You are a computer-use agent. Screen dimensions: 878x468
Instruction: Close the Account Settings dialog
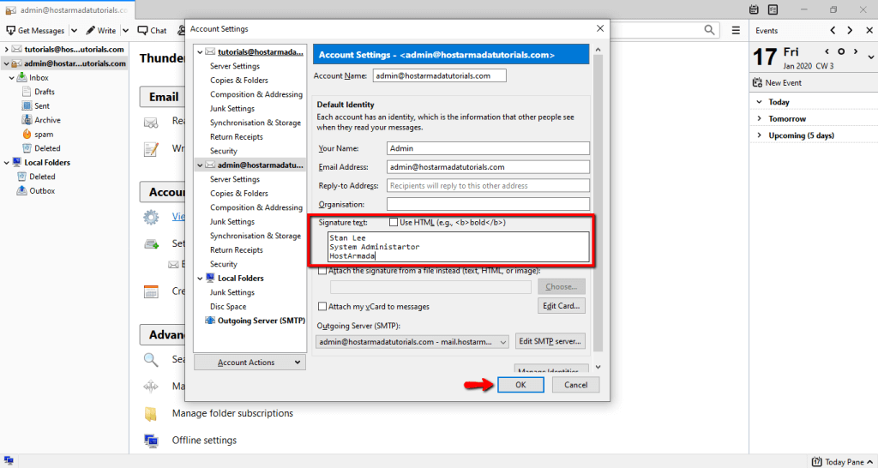[x=599, y=28]
